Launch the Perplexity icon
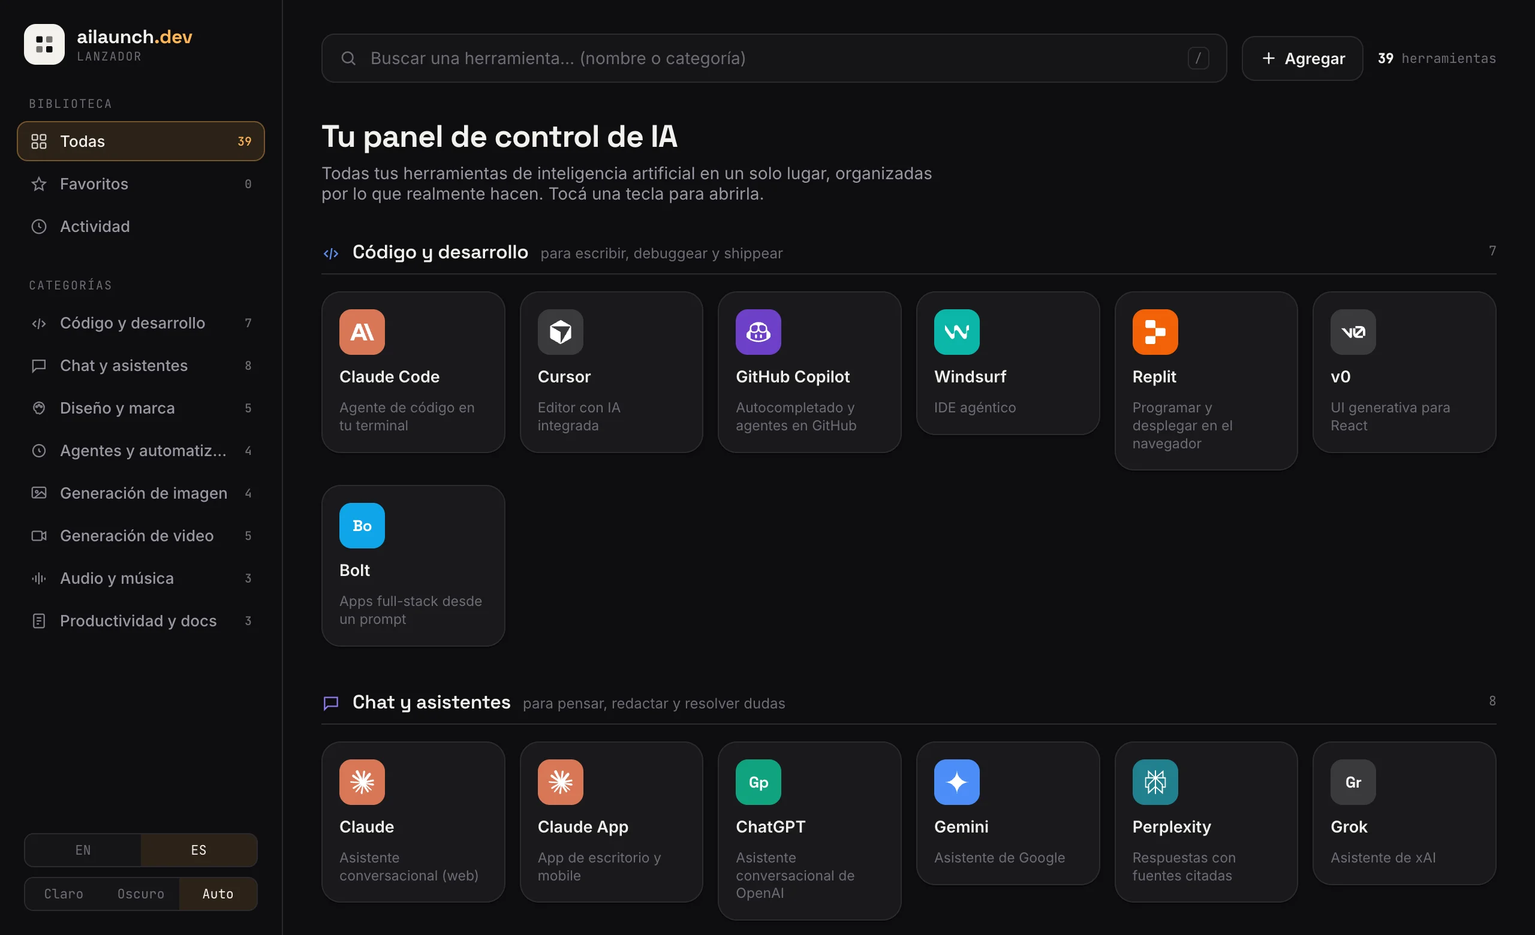The image size is (1535, 935). tap(1155, 782)
